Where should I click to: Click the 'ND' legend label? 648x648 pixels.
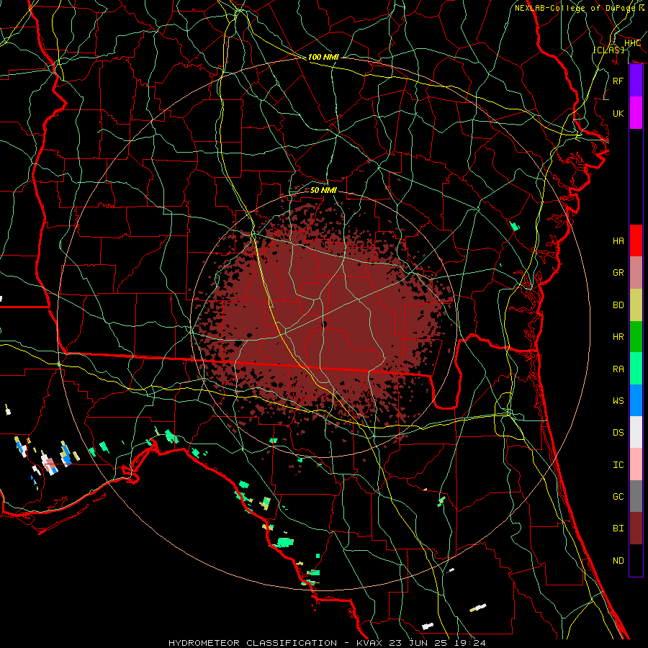coord(618,561)
